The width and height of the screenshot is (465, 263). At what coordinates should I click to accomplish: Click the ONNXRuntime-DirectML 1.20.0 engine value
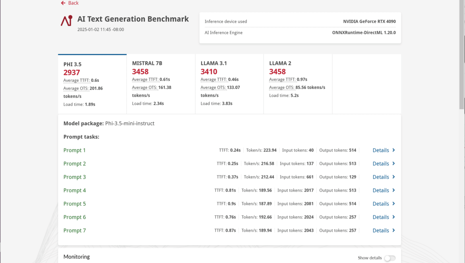coord(364,33)
